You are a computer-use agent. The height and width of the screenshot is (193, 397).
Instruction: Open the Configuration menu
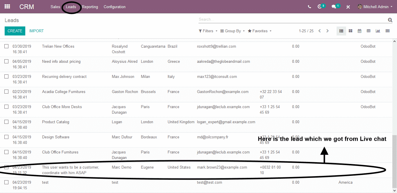tap(115, 7)
